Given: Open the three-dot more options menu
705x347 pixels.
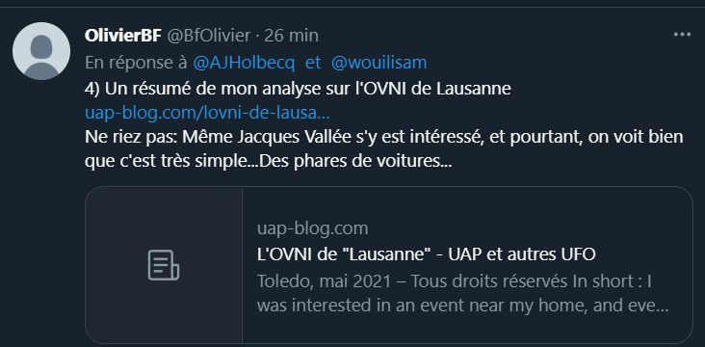Looking at the screenshot, I should pyautogui.click(x=682, y=35).
